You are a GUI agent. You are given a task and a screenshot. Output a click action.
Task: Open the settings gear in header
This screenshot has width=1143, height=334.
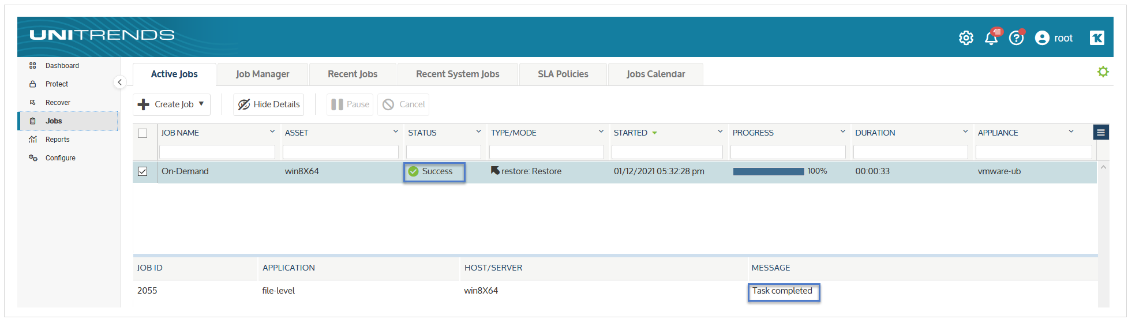coord(966,38)
